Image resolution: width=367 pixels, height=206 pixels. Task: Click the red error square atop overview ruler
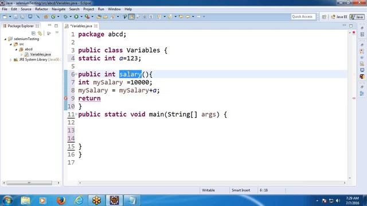point(354,32)
